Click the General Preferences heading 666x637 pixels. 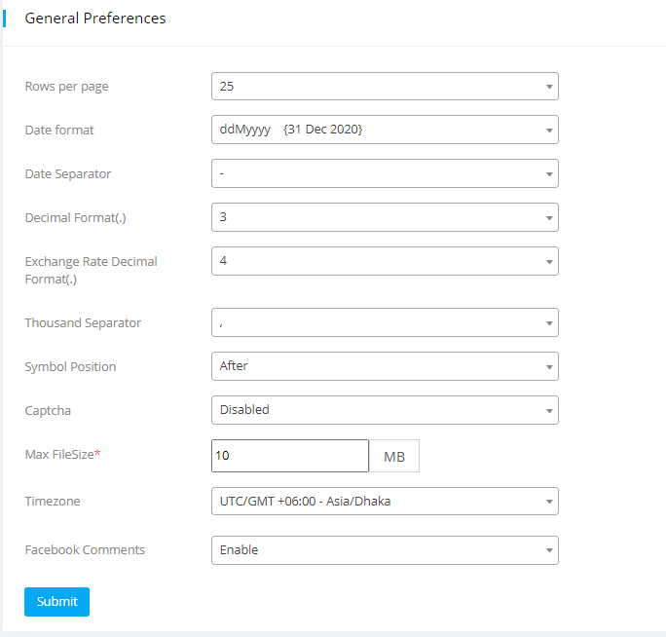pyautogui.click(x=95, y=19)
